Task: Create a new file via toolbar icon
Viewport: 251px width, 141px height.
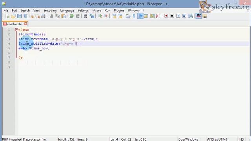Action: pyautogui.click(x=7, y=16)
